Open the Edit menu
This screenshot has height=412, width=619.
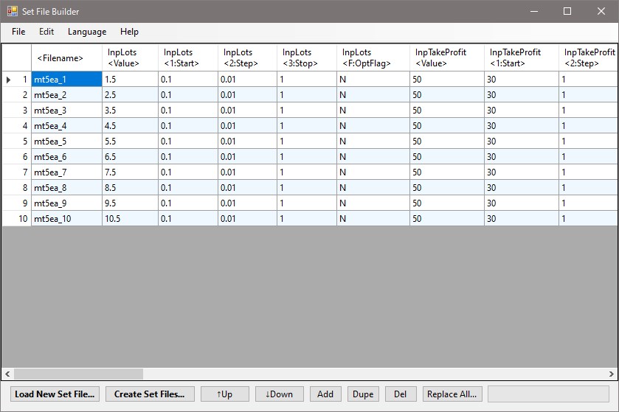46,32
